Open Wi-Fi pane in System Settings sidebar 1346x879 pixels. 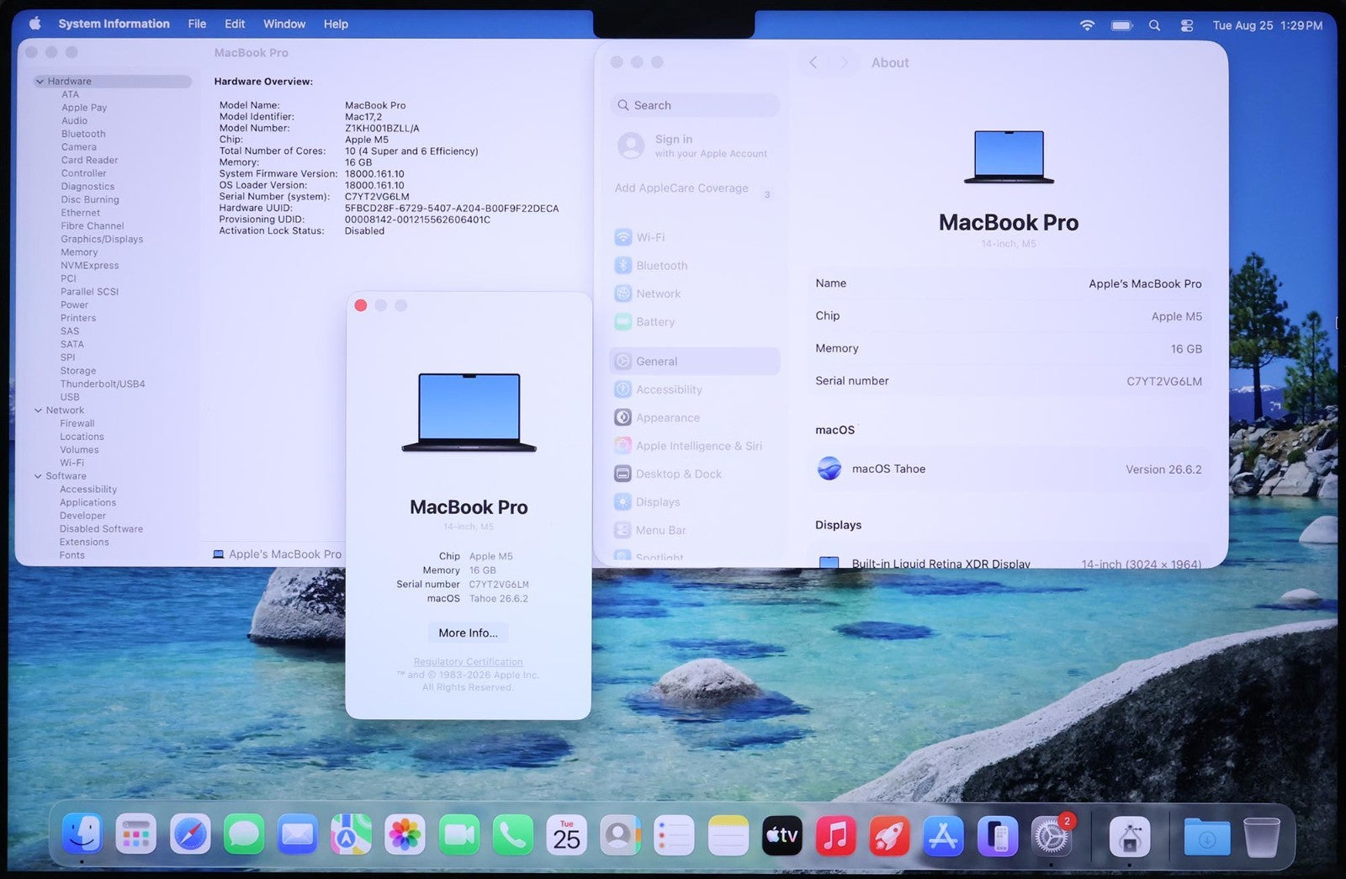695,237
